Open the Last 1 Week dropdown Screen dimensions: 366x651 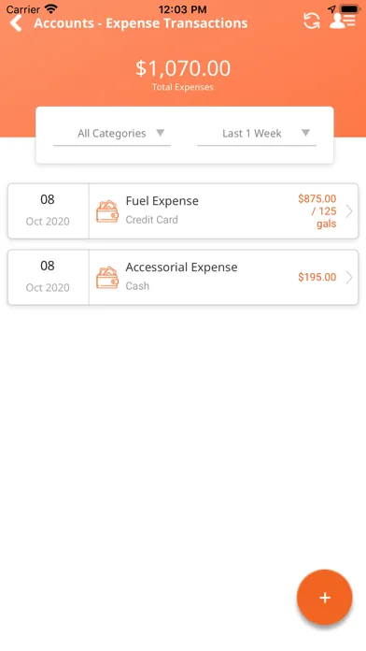coord(257,134)
